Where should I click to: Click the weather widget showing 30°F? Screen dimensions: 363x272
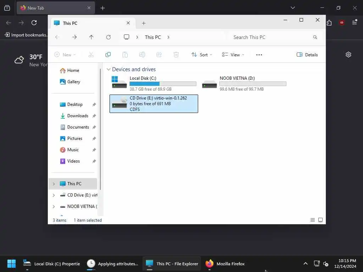[x=31, y=61]
